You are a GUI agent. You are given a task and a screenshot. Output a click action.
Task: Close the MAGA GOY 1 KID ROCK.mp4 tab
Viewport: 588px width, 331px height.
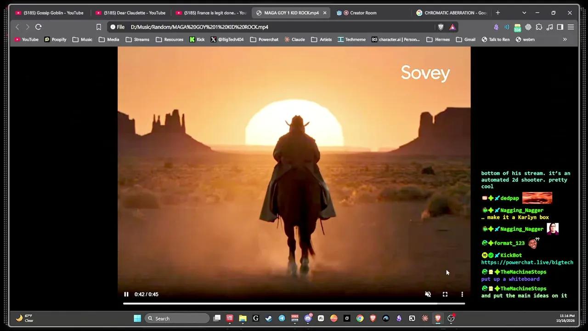click(x=325, y=13)
